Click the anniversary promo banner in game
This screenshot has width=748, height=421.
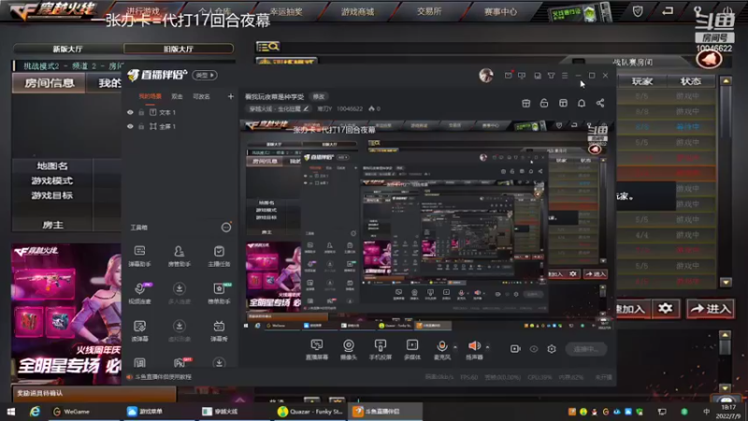tap(66, 314)
